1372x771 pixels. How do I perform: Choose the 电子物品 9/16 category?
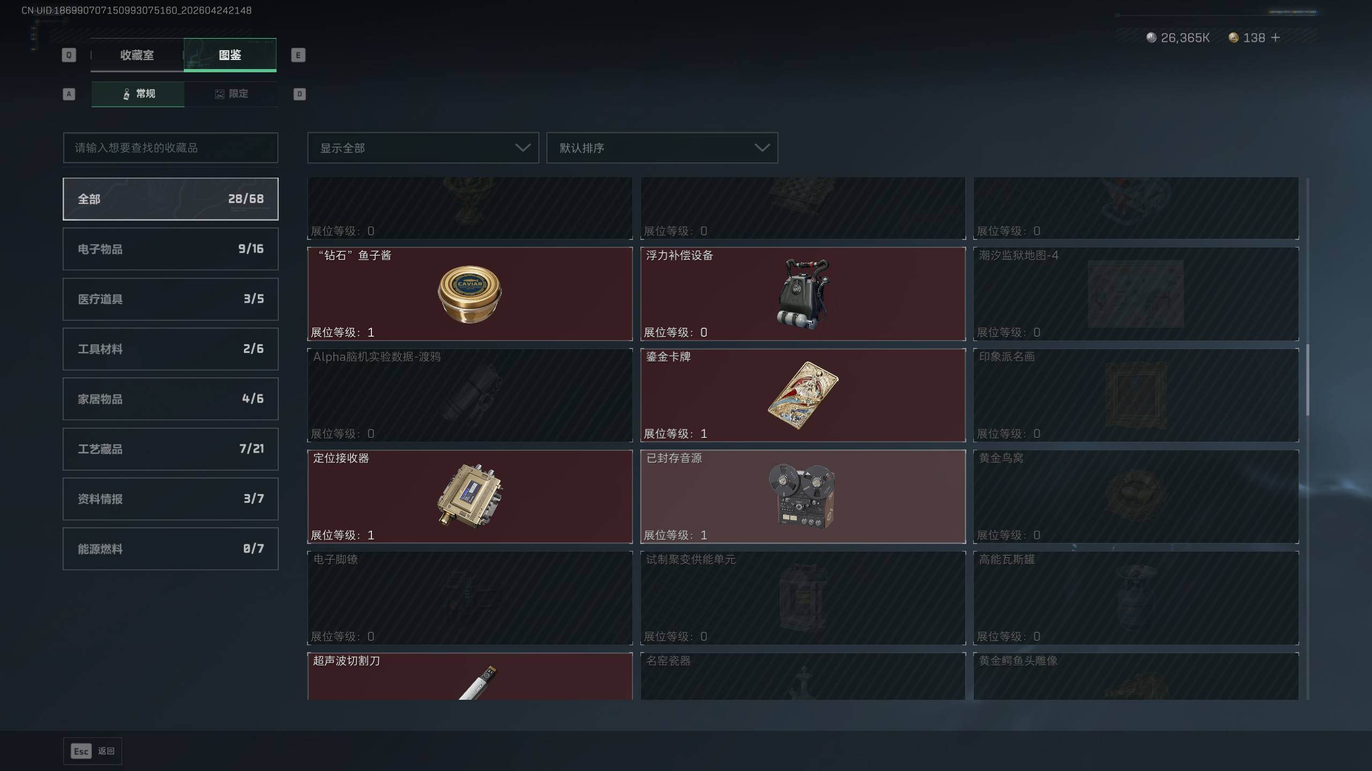pyautogui.click(x=170, y=249)
